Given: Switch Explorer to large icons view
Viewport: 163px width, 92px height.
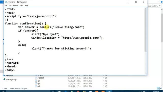Looking at the screenshot, I should [161, 88].
